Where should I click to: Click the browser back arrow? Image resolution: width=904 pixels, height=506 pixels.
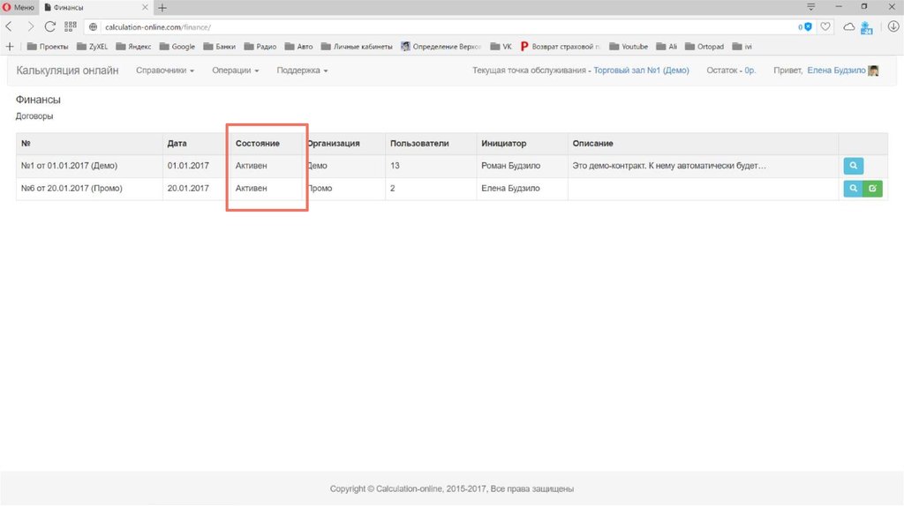(x=10, y=27)
